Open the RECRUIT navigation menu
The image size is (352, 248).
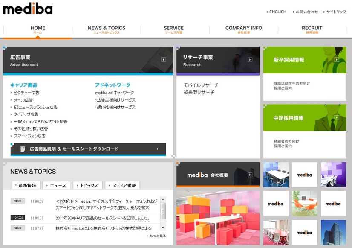(x=312, y=30)
